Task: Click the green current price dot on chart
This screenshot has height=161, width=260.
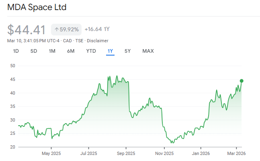Action: (242, 81)
